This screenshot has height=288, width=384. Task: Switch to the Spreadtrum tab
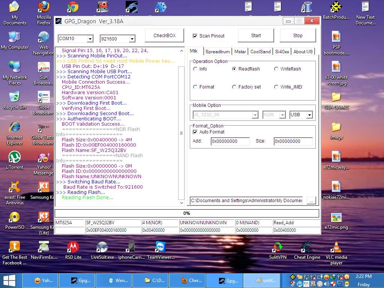tap(217, 52)
